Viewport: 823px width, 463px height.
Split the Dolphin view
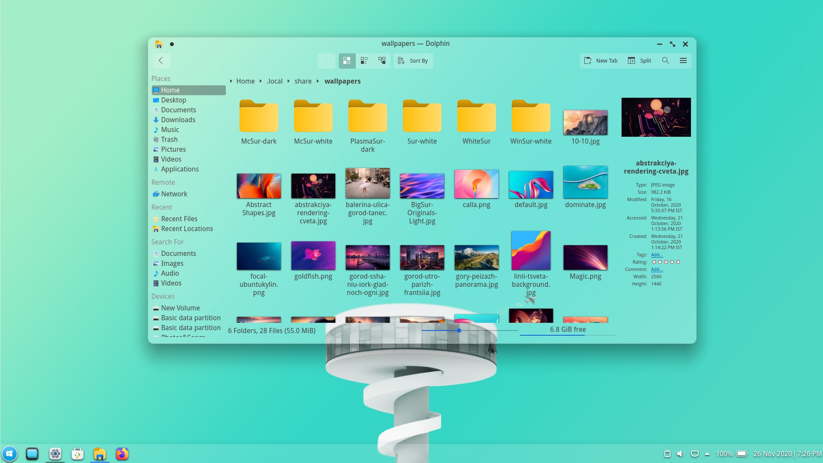(x=640, y=60)
